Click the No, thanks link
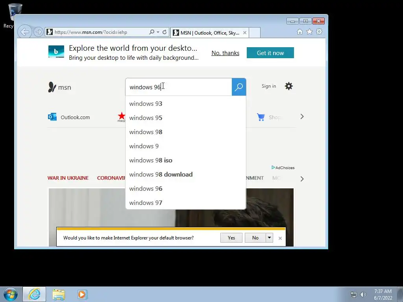 pyautogui.click(x=226, y=53)
